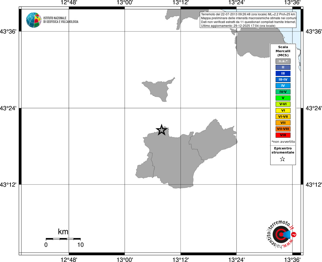322x262 pixels.
Task: Select the orange VII legend swatch
Action: click(283, 123)
